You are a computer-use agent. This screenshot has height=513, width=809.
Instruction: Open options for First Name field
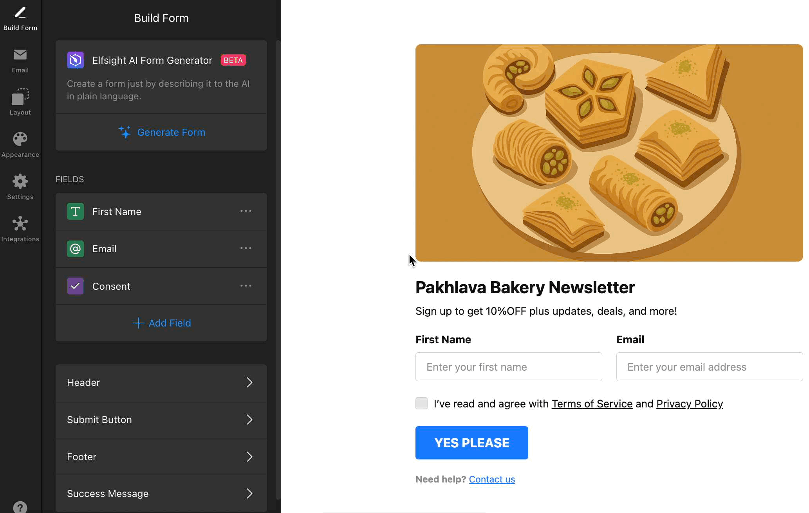pos(246,211)
